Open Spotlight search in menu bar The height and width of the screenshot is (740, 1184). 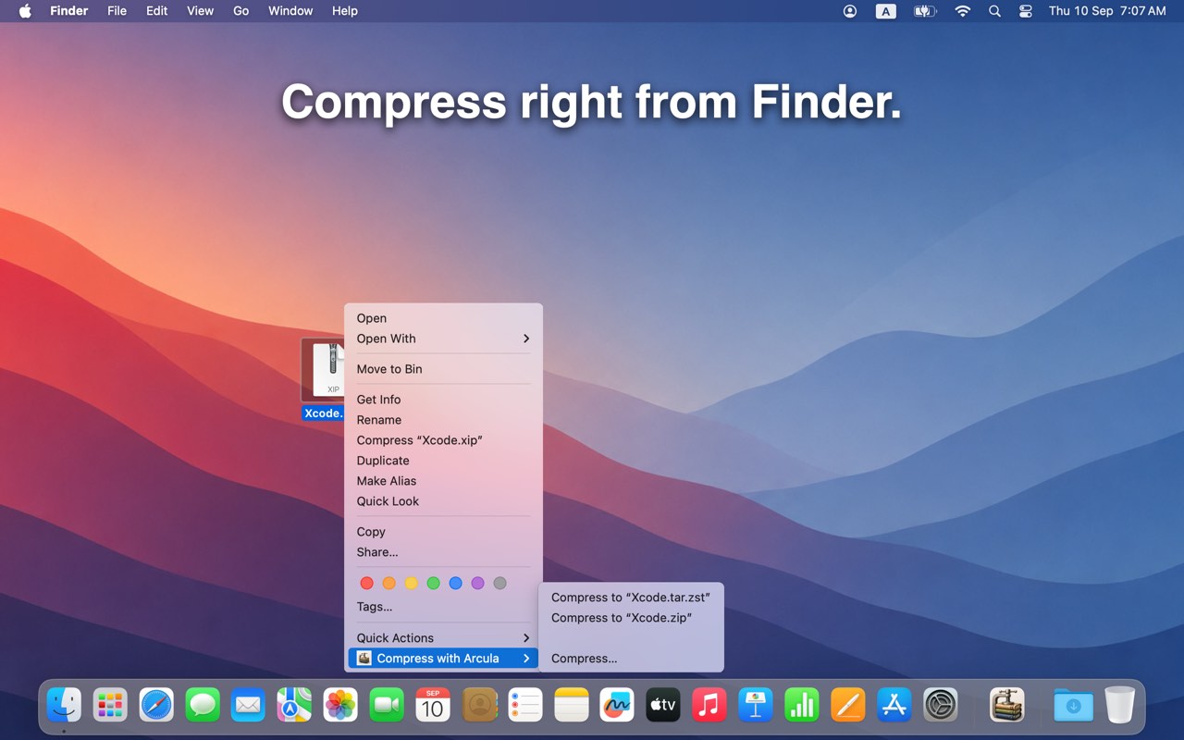tap(994, 11)
